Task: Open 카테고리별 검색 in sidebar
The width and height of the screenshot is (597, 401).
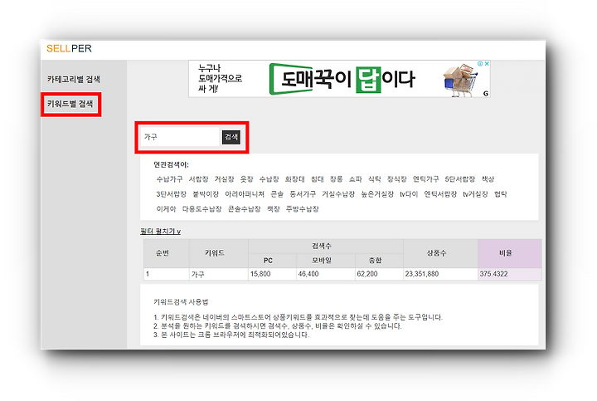Action: pyautogui.click(x=74, y=79)
